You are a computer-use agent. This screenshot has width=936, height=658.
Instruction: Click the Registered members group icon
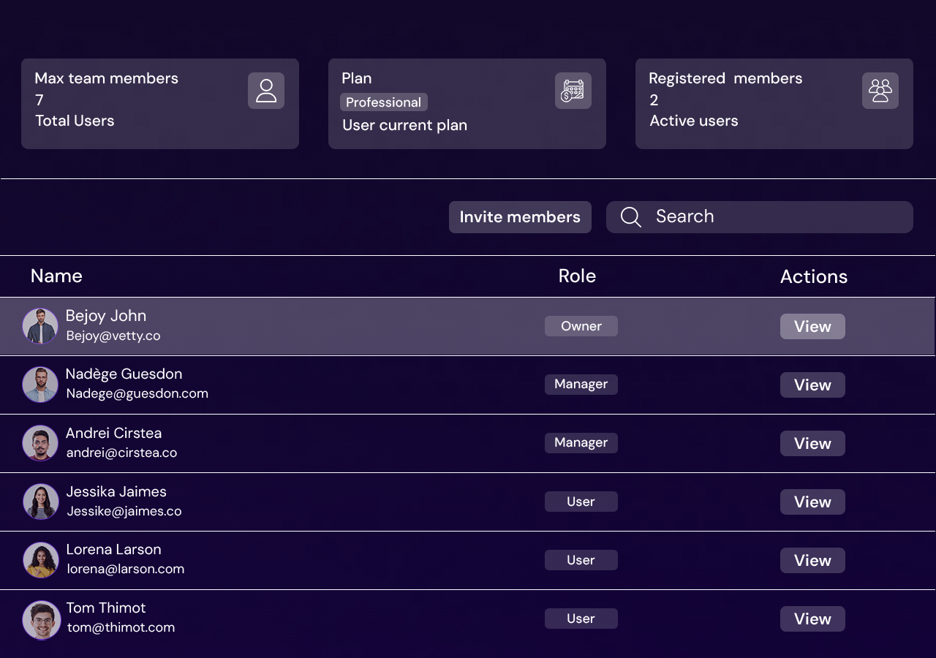coord(880,91)
